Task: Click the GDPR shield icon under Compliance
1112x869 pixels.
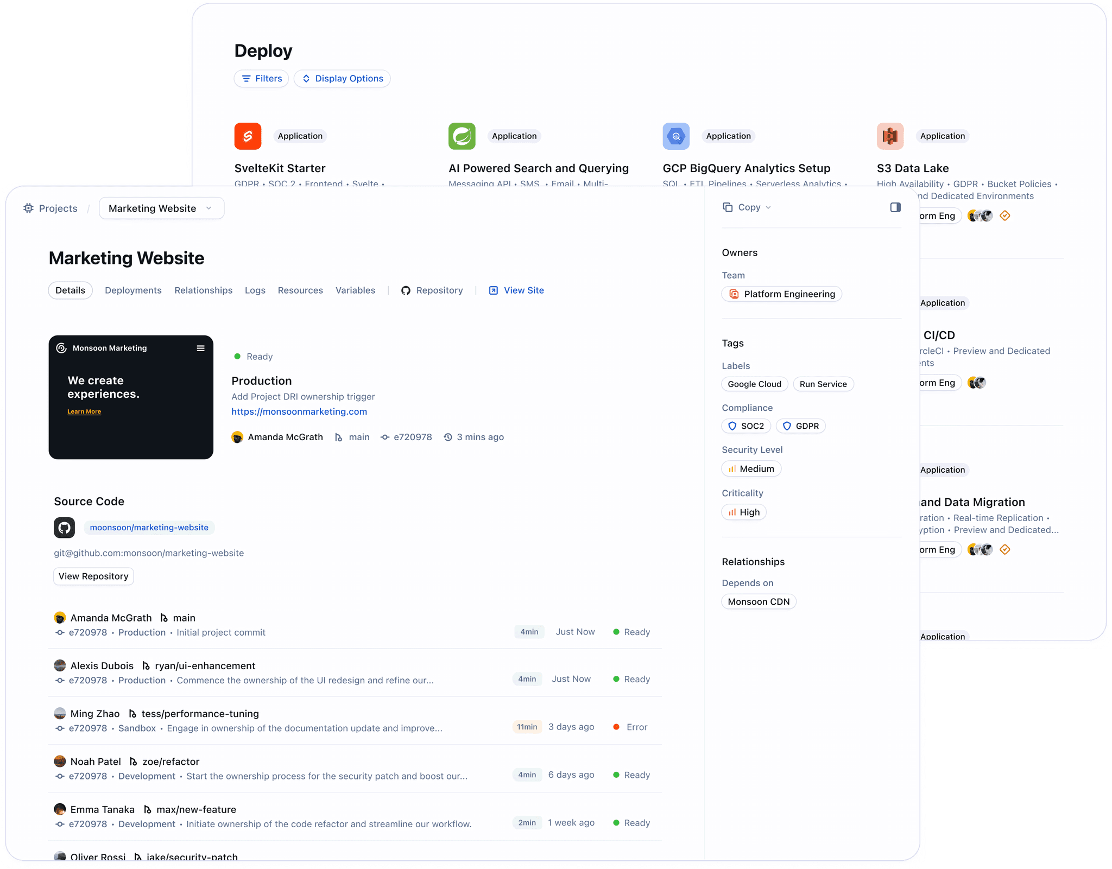Action: (x=787, y=426)
